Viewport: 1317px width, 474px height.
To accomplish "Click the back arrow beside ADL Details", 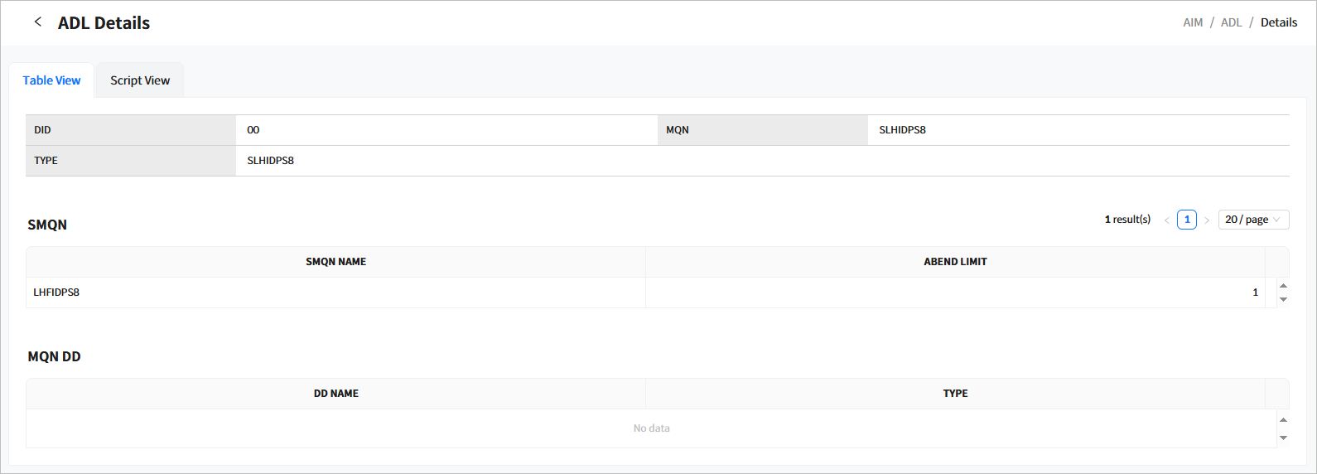I will pyautogui.click(x=37, y=22).
